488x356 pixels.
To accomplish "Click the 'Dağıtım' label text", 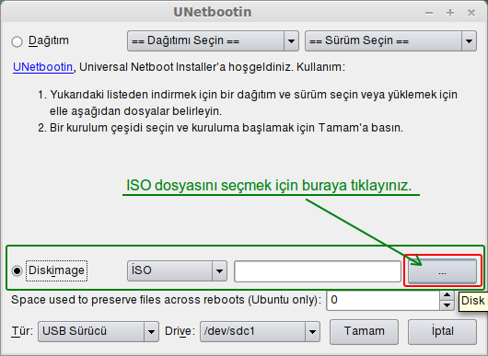I will (x=49, y=40).
